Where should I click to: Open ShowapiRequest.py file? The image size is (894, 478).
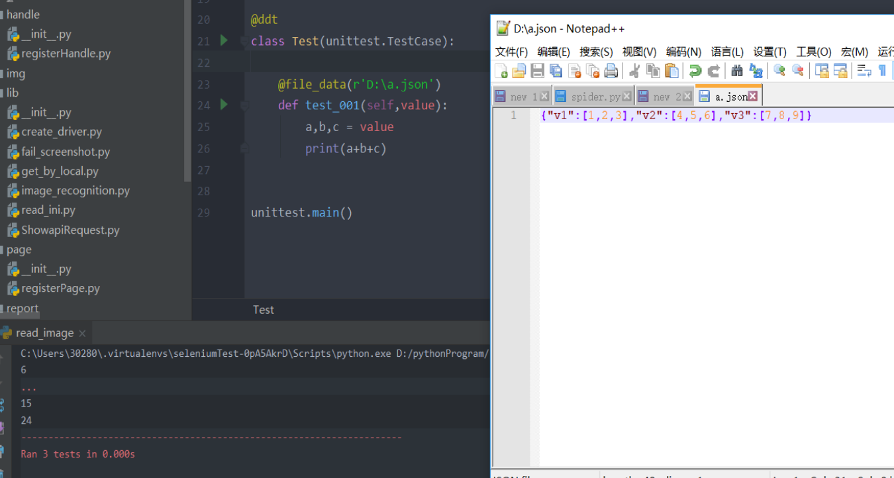pos(70,230)
